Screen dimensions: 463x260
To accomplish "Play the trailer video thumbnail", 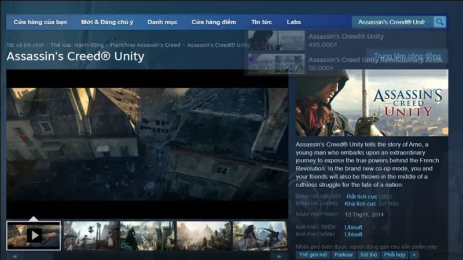I will [x=34, y=235].
